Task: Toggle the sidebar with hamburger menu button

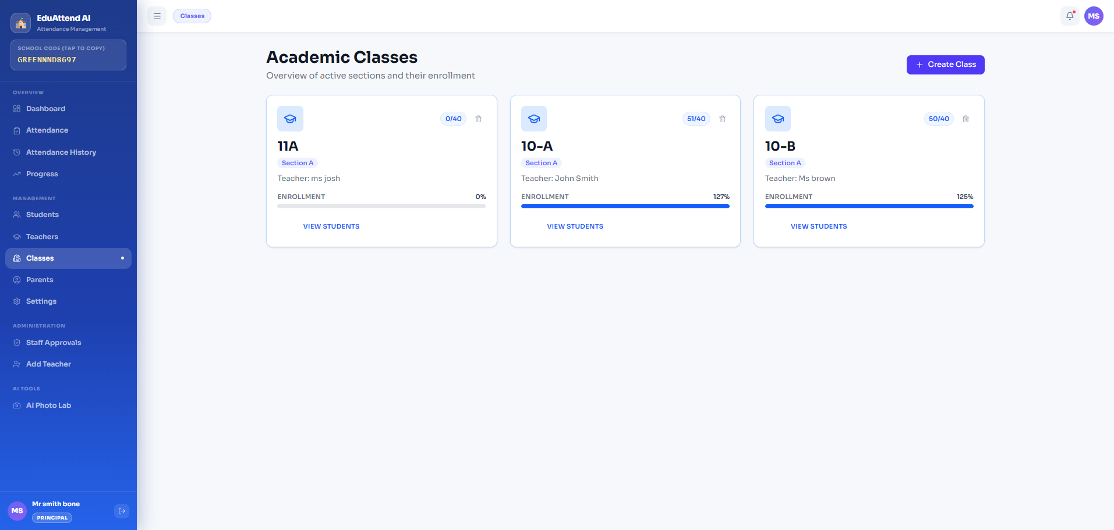Action: [x=157, y=16]
